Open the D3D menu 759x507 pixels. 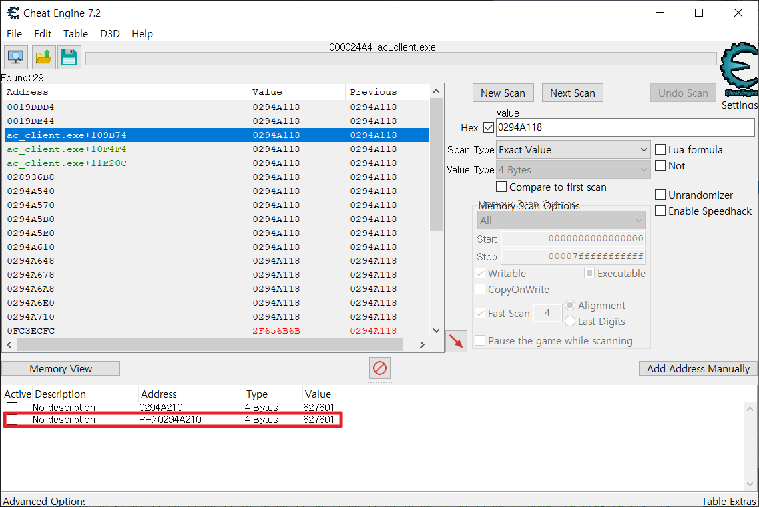pyautogui.click(x=110, y=34)
